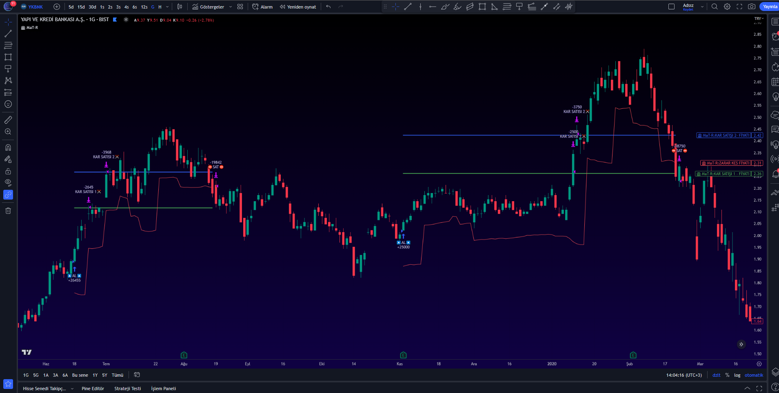Select the annotation text tool in left sidebar
Screen dimensions: 779x393
[x=8, y=69]
